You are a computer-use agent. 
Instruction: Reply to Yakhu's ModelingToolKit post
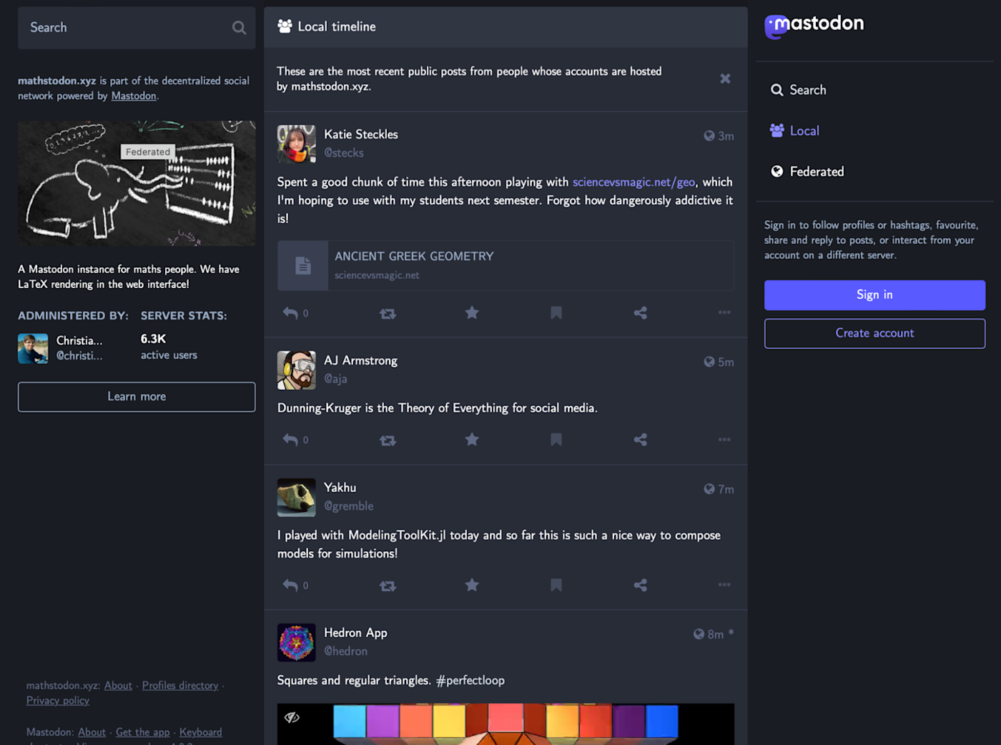pos(290,585)
